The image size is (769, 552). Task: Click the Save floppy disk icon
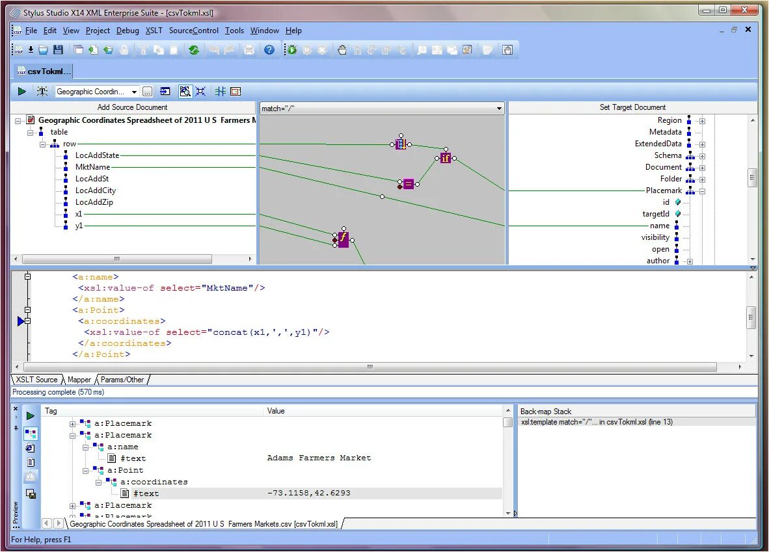(59, 49)
